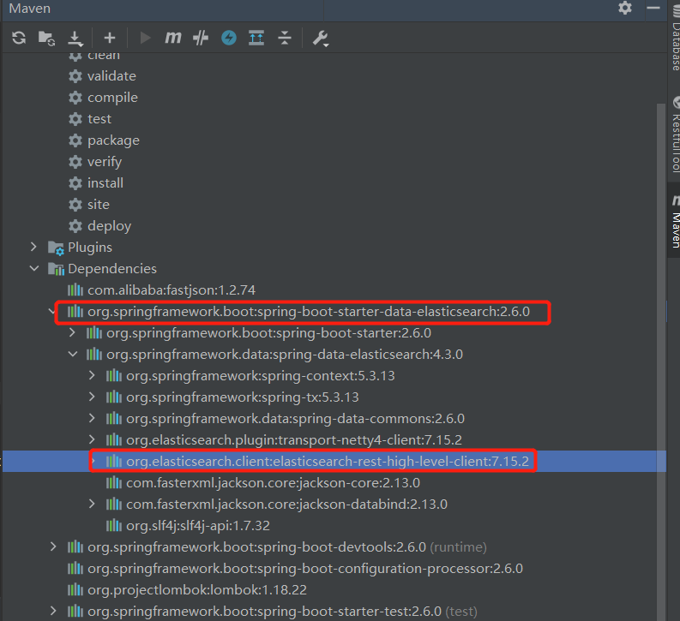
Task: Expand jackson-databind:2.13.0 node
Action: click(x=92, y=504)
